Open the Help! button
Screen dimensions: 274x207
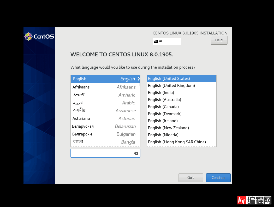tap(219, 40)
